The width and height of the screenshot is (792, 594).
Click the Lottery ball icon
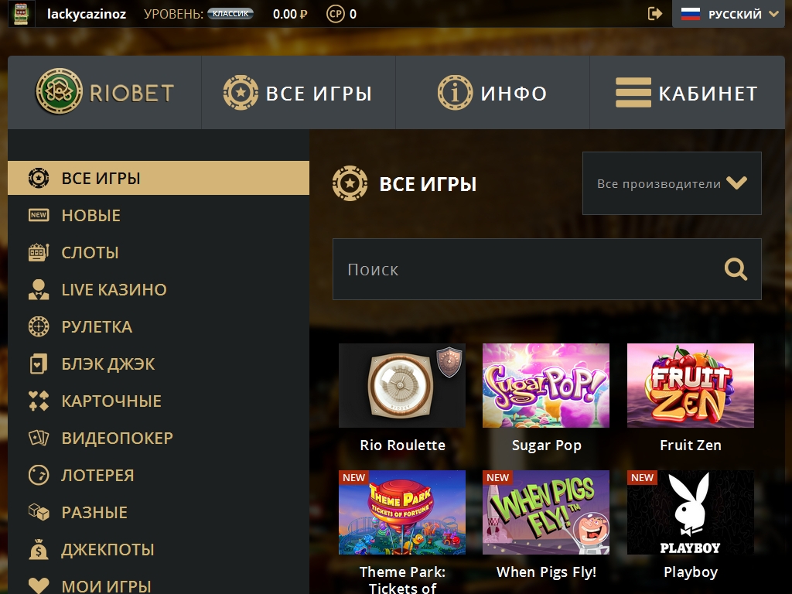(39, 476)
